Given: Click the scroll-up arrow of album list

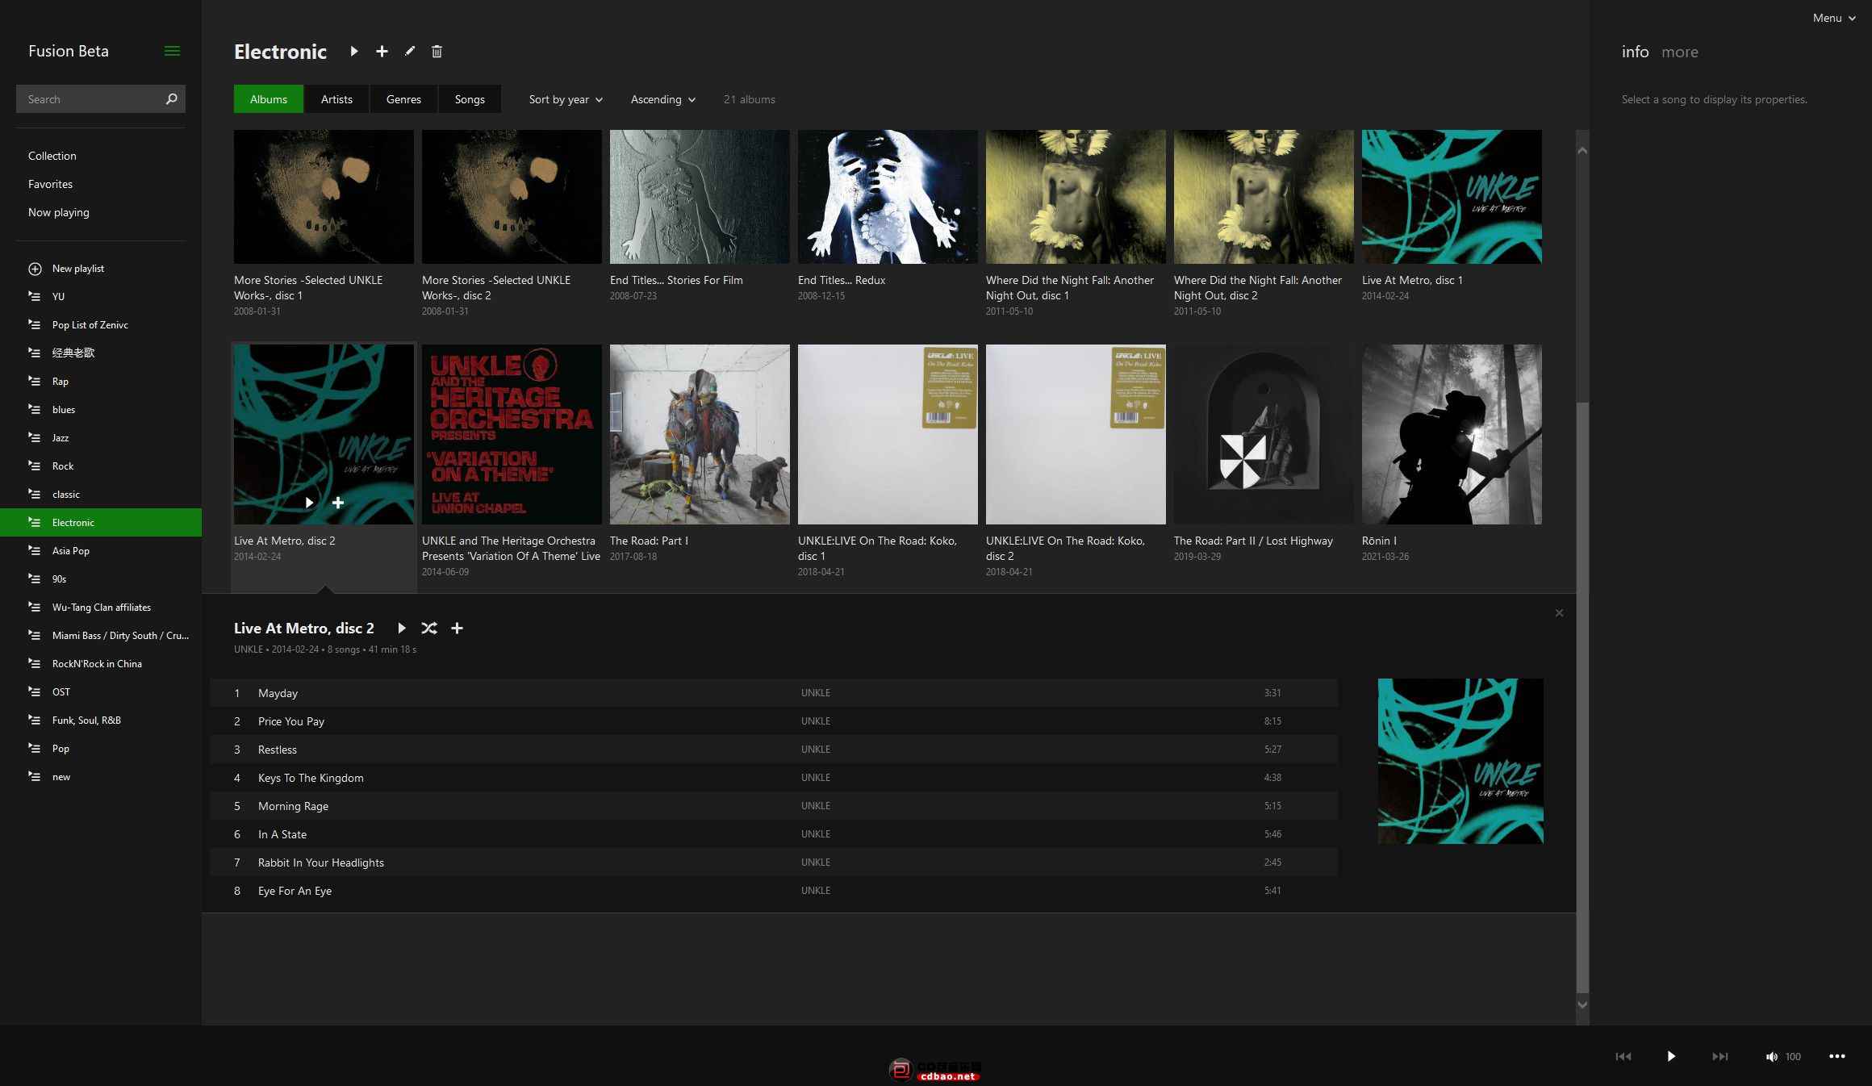Looking at the screenshot, I should click(1582, 151).
